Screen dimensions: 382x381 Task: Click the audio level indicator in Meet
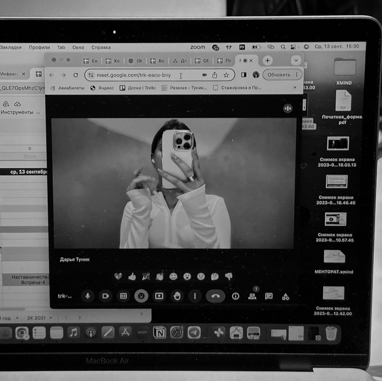tap(288, 108)
